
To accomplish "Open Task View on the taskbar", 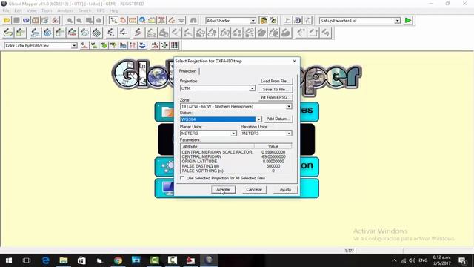I will (27, 260).
